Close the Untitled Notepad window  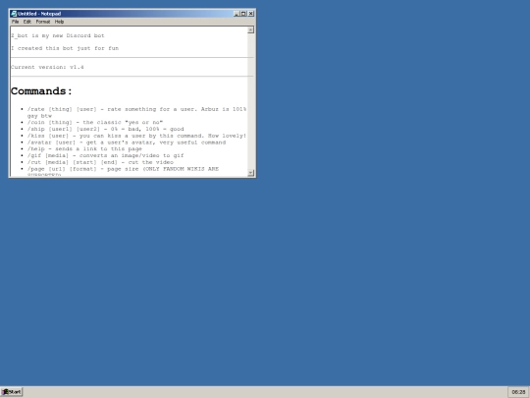251,14
